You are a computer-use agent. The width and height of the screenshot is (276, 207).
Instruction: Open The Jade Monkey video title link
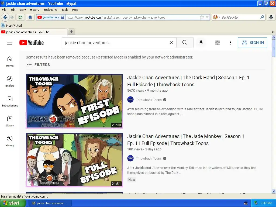186,140
